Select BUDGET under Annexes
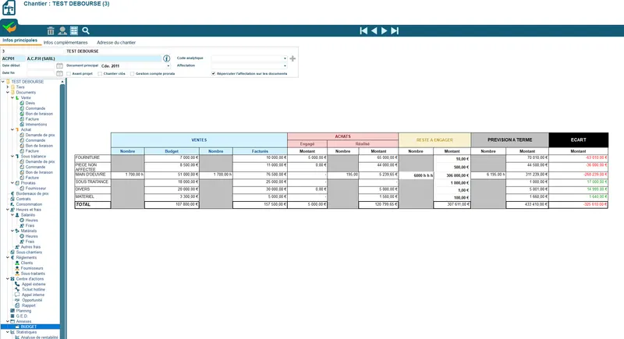This screenshot has height=339, width=624. tap(29, 327)
